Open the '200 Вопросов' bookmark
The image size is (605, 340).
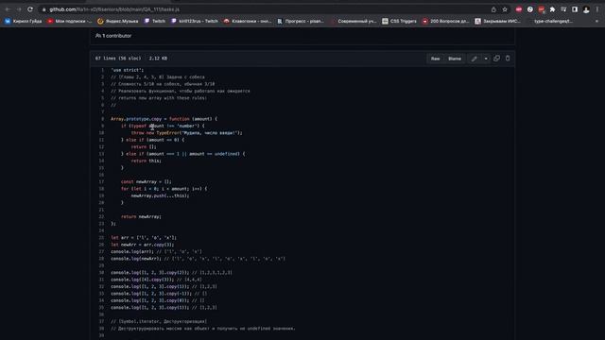[x=445, y=21]
